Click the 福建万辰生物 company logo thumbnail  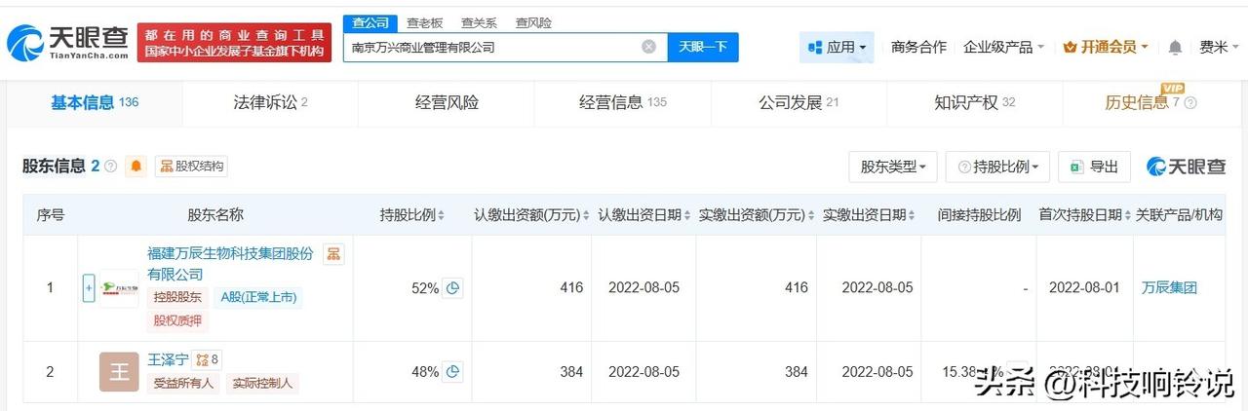(119, 288)
